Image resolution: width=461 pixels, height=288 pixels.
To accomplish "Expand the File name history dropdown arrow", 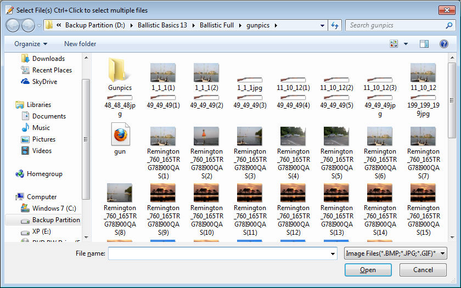I will coord(333,254).
